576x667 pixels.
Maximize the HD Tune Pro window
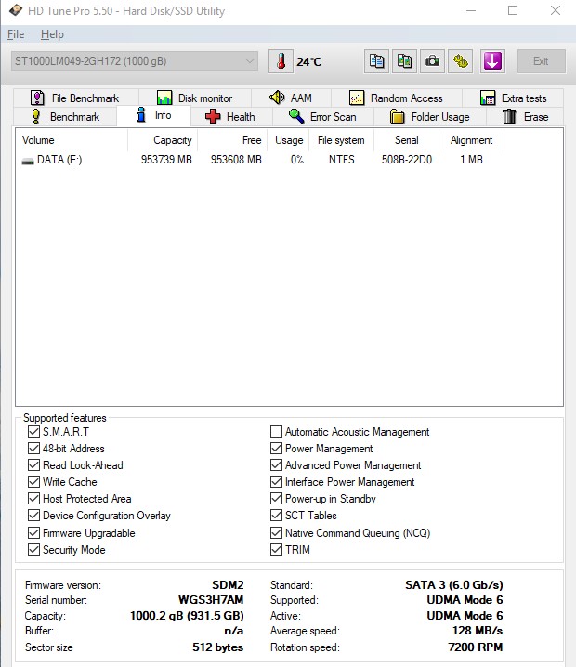click(513, 10)
